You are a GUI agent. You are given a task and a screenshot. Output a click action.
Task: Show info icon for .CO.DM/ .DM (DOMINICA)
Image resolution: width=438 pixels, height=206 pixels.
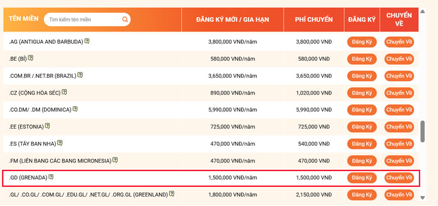point(75,109)
